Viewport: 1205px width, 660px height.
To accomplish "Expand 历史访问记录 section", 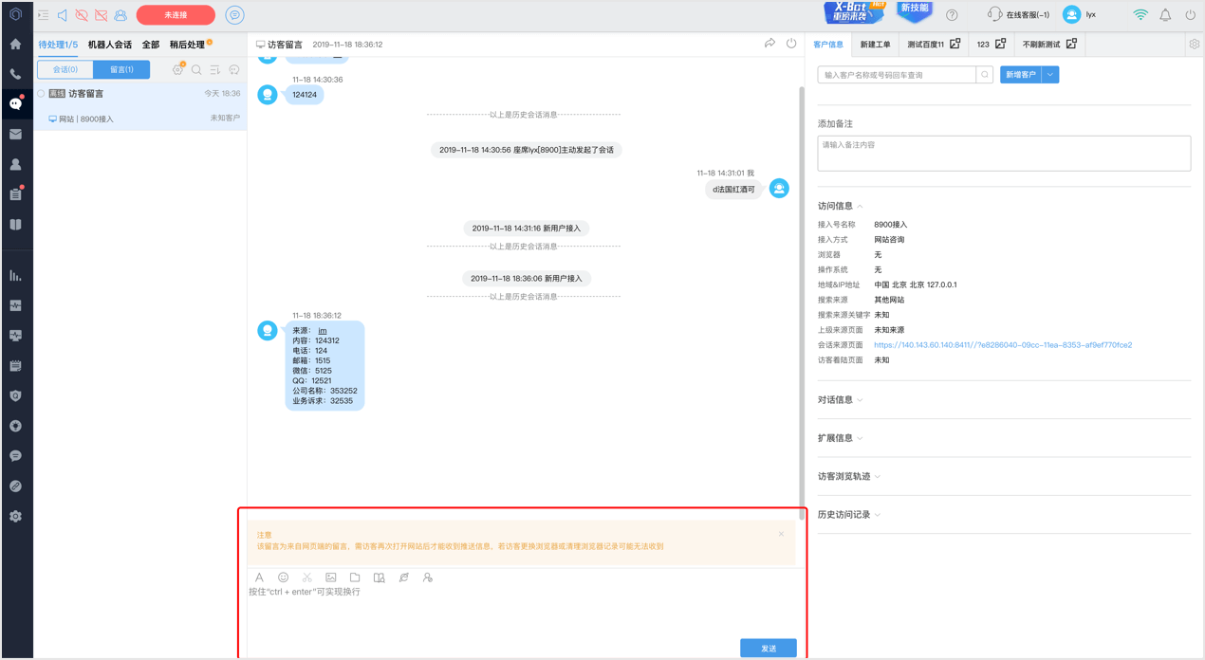I will (x=849, y=515).
